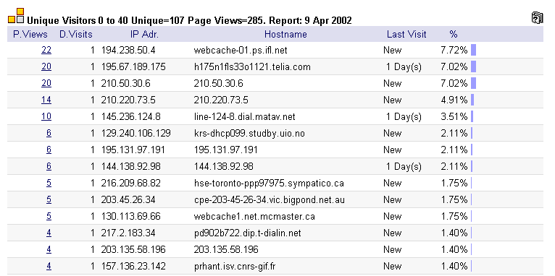Click the Last Visit column header
Screen dimensions: 555x276
click(406, 34)
